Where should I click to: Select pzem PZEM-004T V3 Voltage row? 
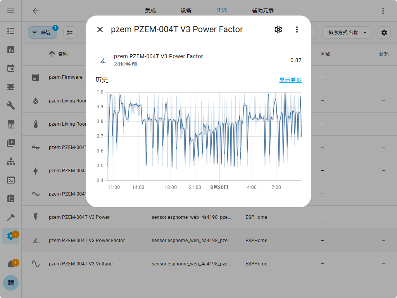[x=81, y=264]
